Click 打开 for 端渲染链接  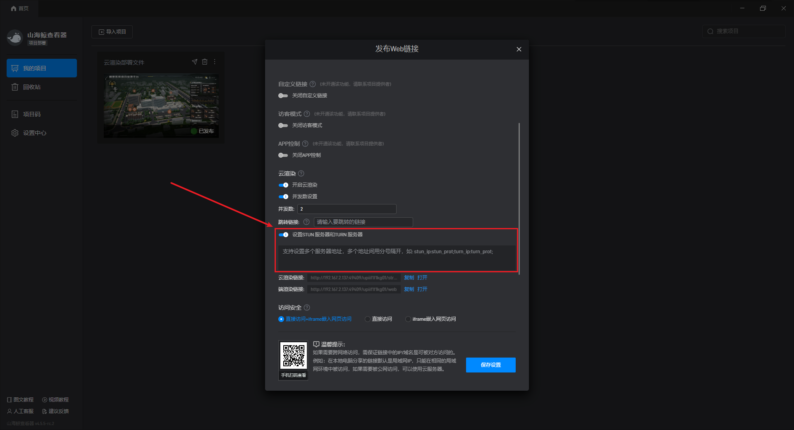[x=422, y=289]
